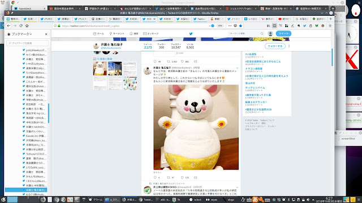Close the bookmarks sidebar
The image size is (362, 203).
click(46, 34)
